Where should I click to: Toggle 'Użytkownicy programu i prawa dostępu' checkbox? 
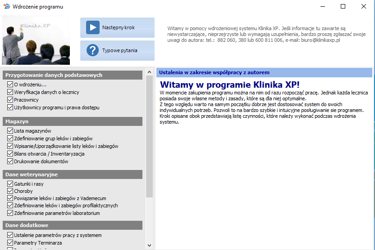tap(10, 107)
